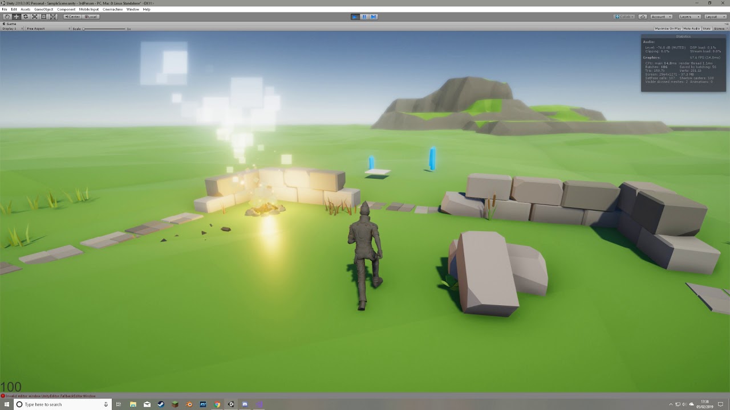Image resolution: width=730 pixels, height=410 pixels.
Task: Open the Layers dropdown
Action: [x=690, y=17]
